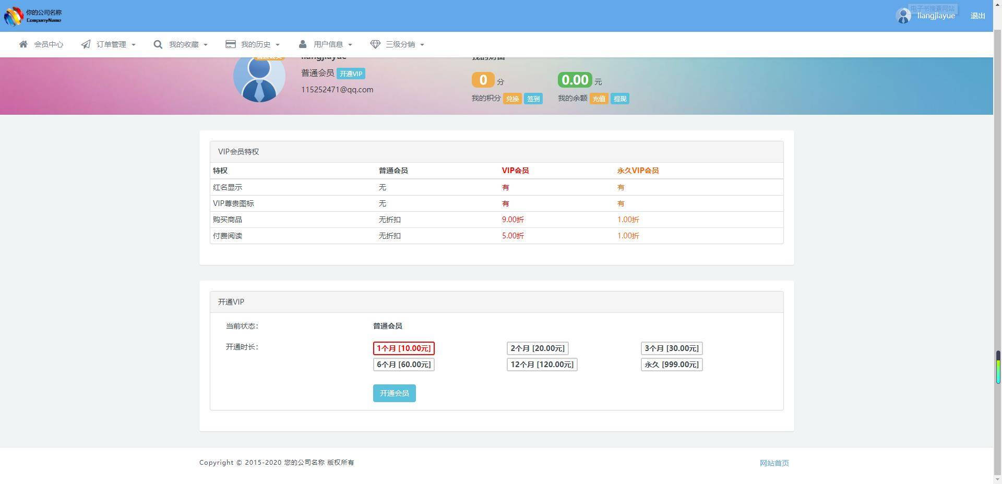Click the 开通会员 button

pos(395,393)
